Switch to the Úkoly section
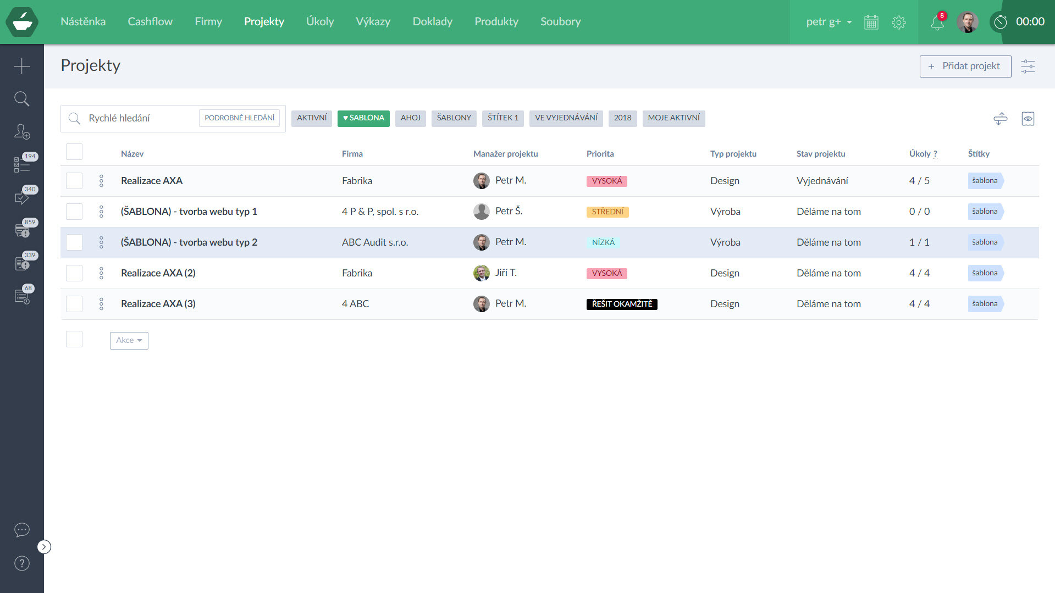Viewport: 1055px width, 593px height. click(x=320, y=22)
